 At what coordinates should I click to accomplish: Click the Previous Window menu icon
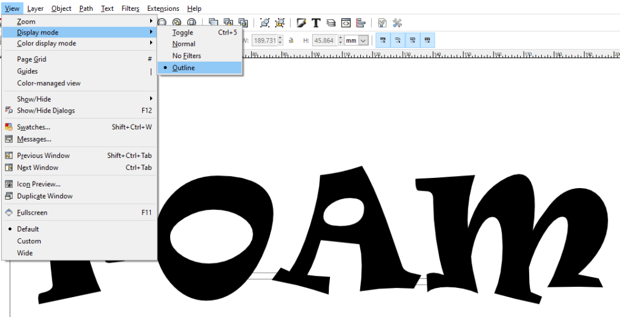pyautogui.click(x=8, y=155)
